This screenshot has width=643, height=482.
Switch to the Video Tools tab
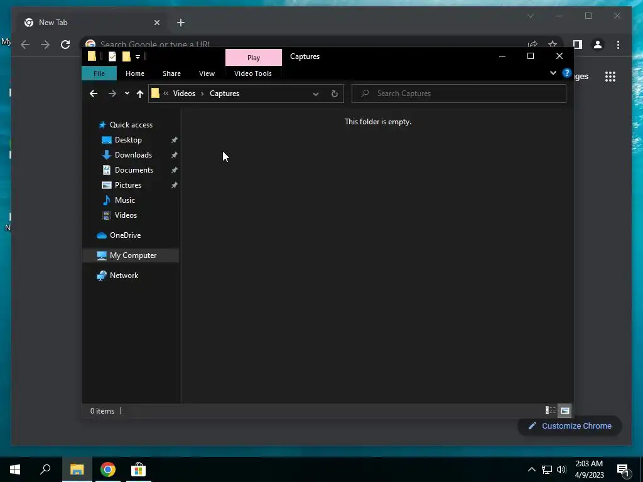coord(253,73)
